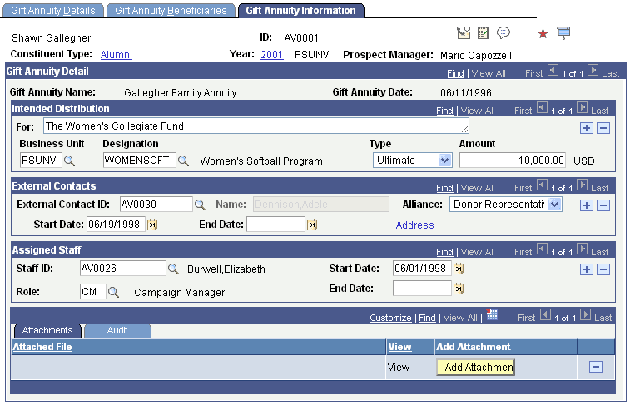The height and width of the screenshot is (405, 630).
Task: Open the Type dropdown showing Ultimate
Action: [412, 161]
